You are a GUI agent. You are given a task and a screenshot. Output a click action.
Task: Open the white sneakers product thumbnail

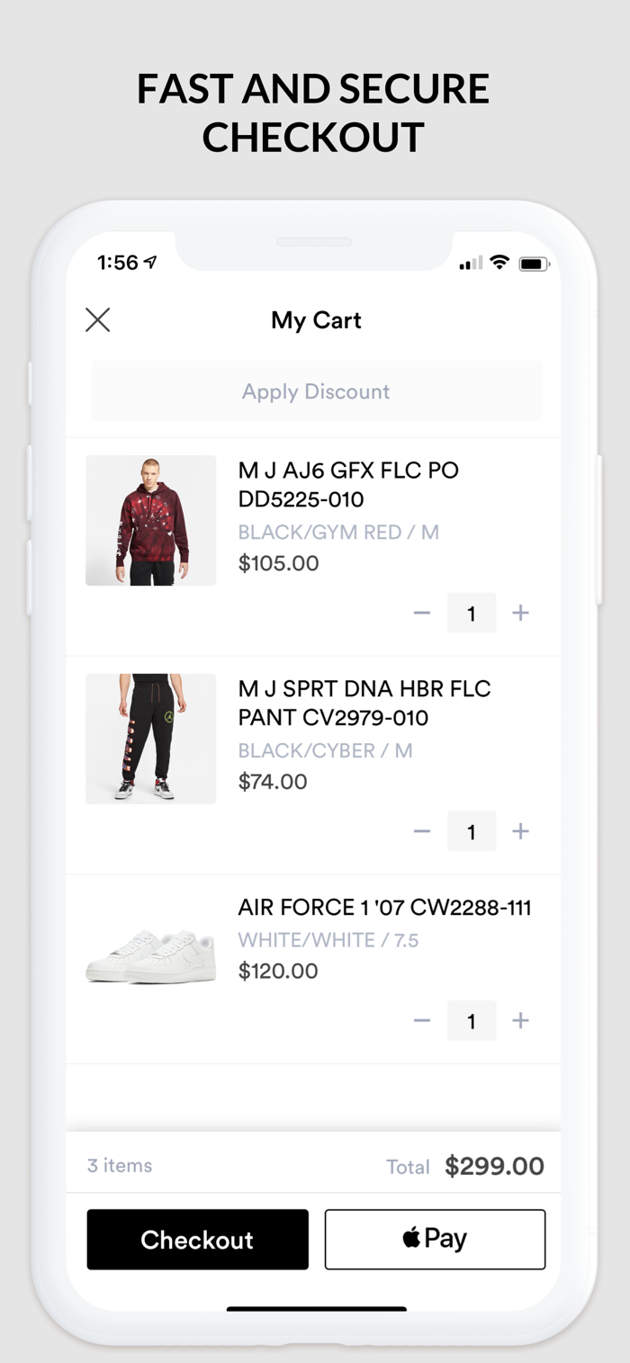coord(151,957)
